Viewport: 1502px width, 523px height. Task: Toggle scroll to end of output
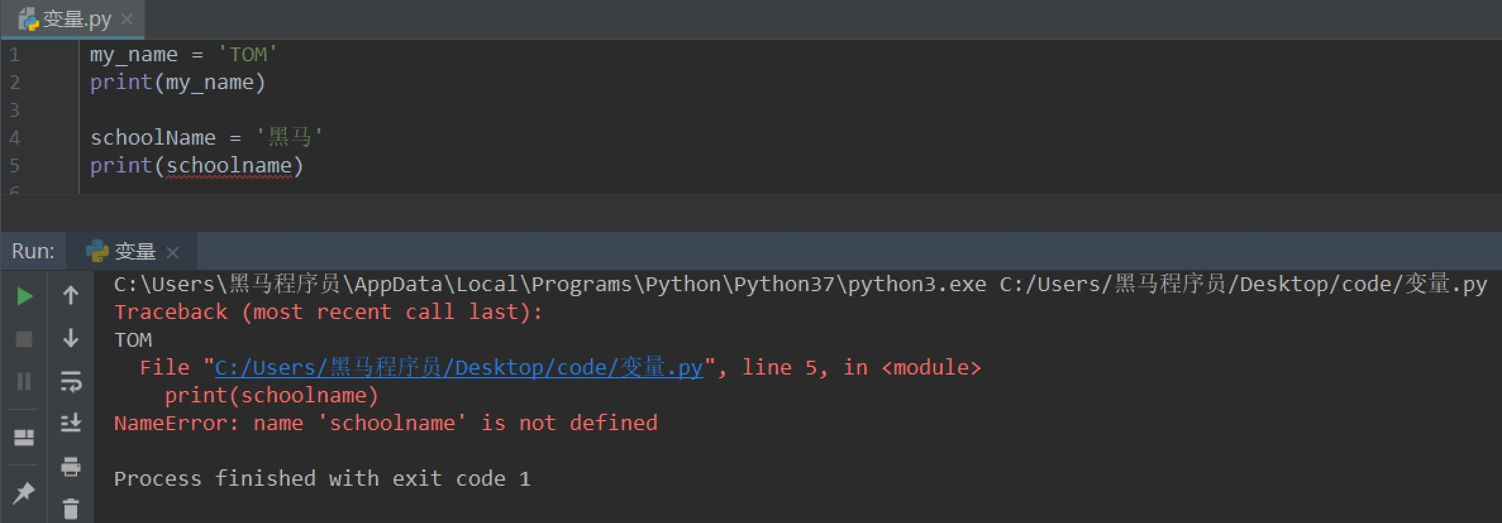71,423
